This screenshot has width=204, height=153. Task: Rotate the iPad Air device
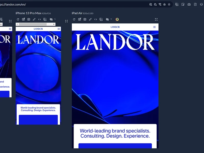tap(101, 19)
